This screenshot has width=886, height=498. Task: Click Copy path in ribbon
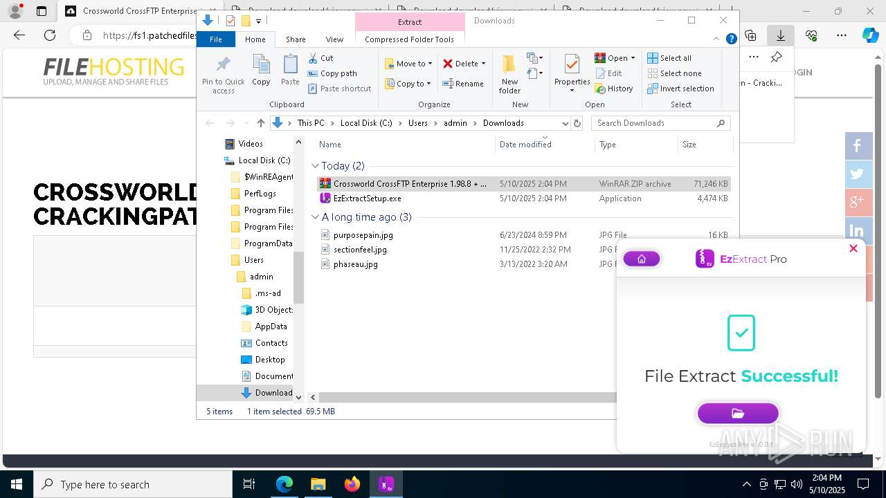point(333,73)
